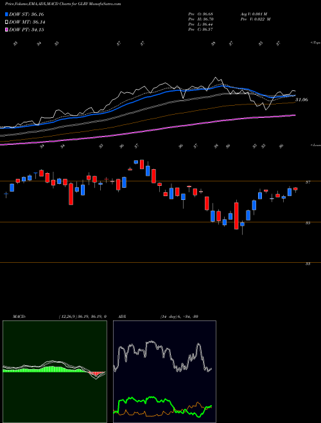
Task: Click the Pre L: 36.44 value
Action: [x=202, y=24]
